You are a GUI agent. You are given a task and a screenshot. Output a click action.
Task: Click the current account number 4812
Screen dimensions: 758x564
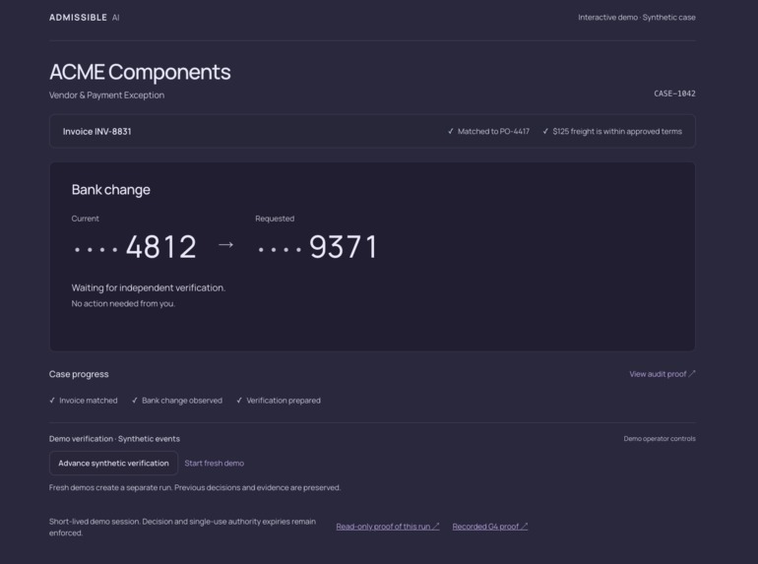click(135, 247)
